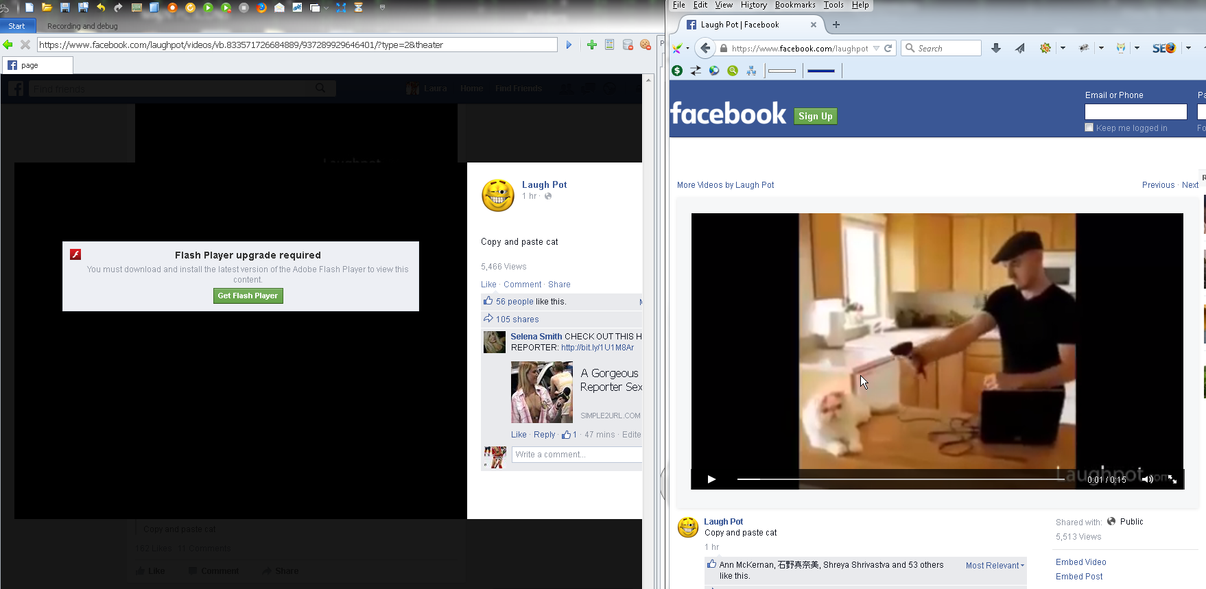Screen dimensions: 1206x589
Task: Click Facebook Sign Up button
Action: click(815, 116)
